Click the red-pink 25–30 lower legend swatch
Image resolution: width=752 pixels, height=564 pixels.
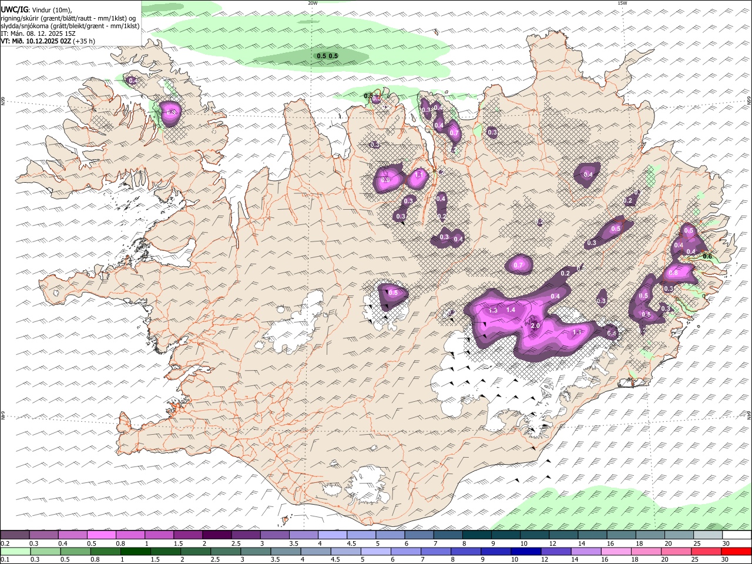[x=706, y=551]
